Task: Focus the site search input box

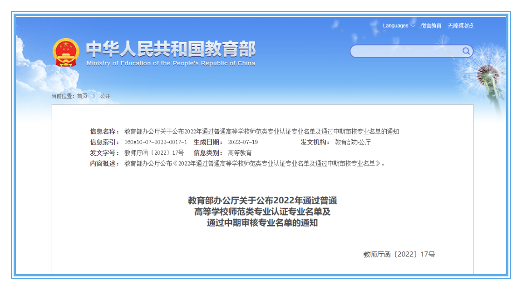Action: (406, 51)
